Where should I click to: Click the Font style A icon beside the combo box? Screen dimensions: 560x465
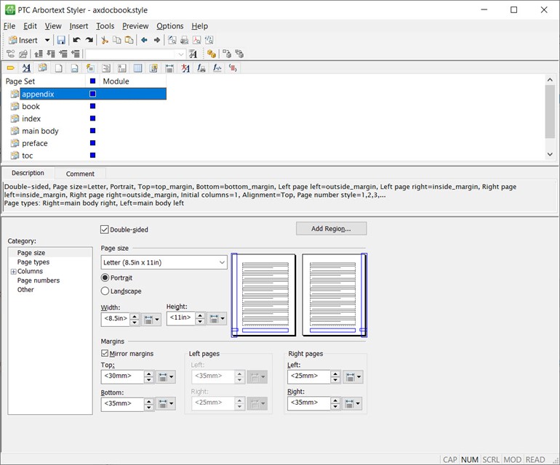[x=193, y=54]
